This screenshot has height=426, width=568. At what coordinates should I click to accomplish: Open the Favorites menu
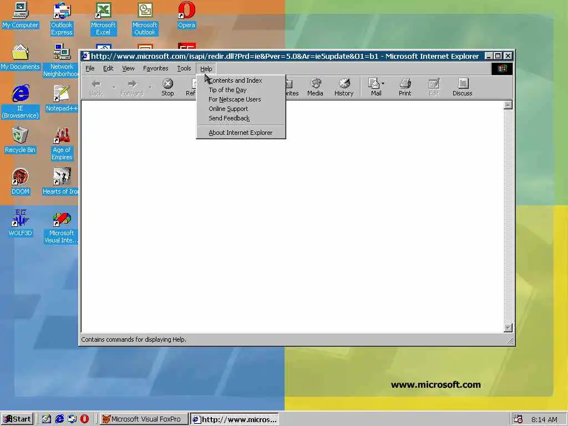[155, 68]
